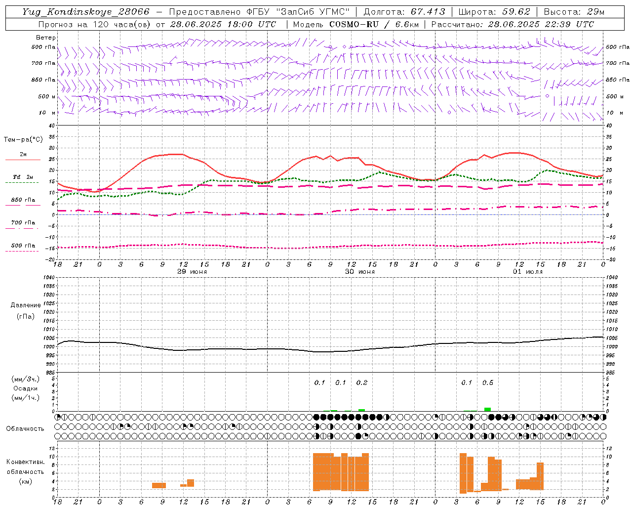Click the Рассчитано: 28.06.2025 22:39 UTC timestamp
Image resolution: width=632 pixels, height=506 pixels.
(513, 24)
